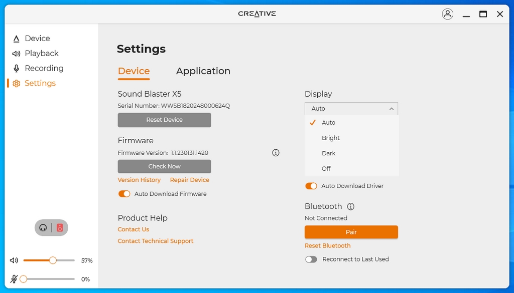
Task: Click the Reset Device button
Action: [165, 120]
